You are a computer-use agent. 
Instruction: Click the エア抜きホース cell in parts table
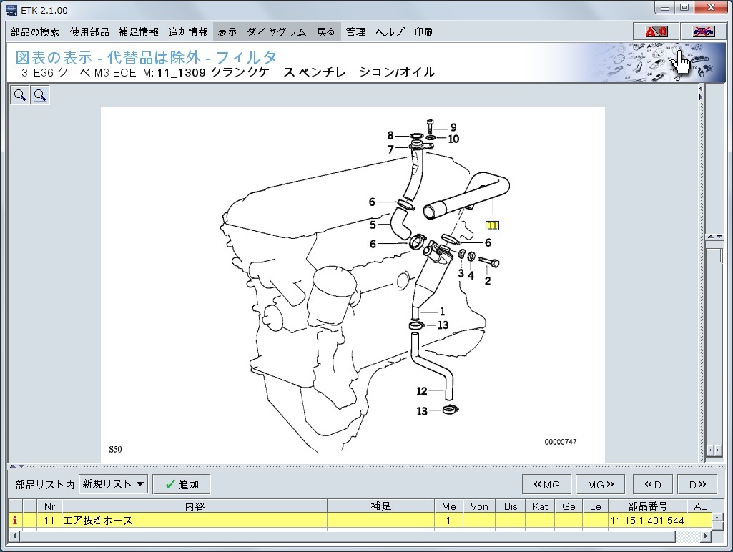[x=195, y=521]
